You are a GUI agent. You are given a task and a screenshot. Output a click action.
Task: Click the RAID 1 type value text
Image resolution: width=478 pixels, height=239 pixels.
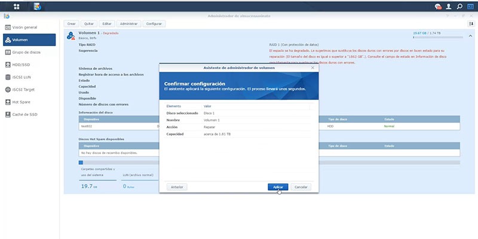[x=294, y=44]
